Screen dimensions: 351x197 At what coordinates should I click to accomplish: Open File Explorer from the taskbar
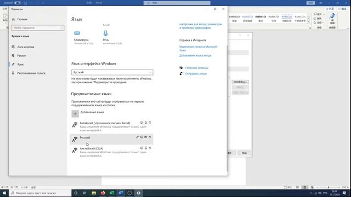[x=94, y=193]
